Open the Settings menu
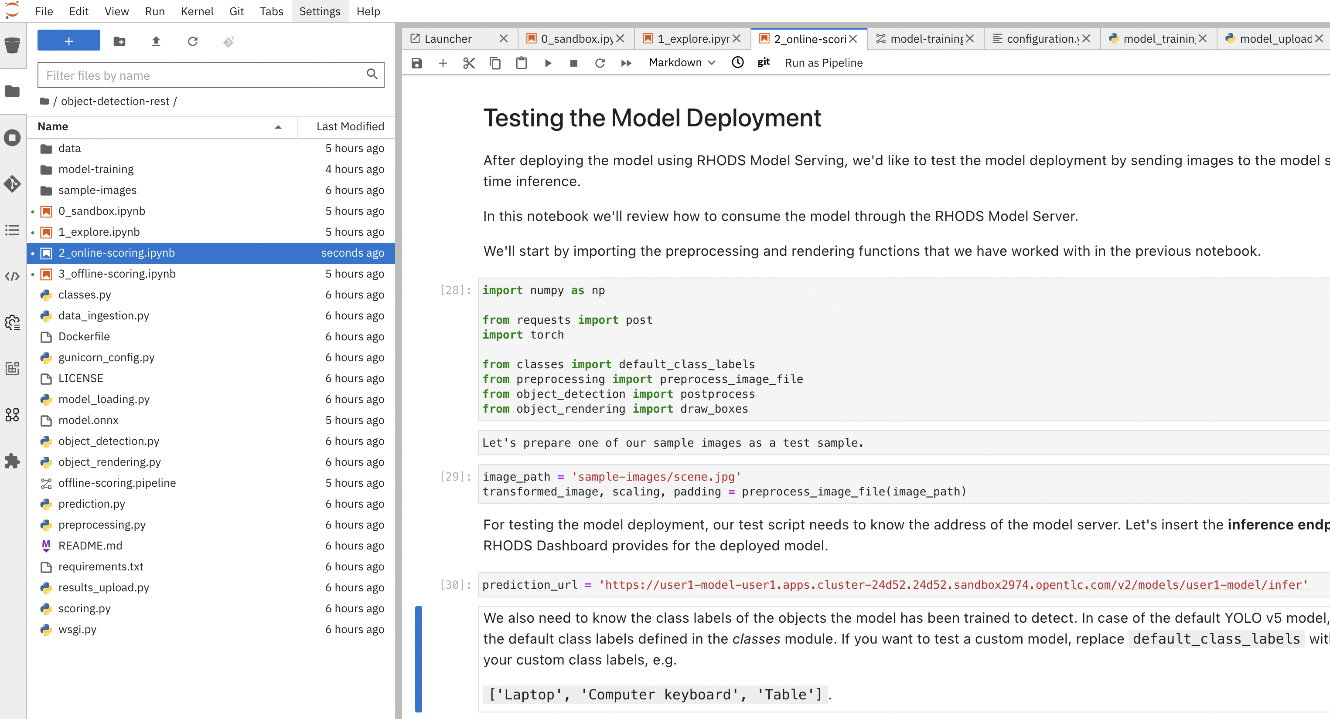The width and height of the screenshot is (1330, 719). coord(320,11)
